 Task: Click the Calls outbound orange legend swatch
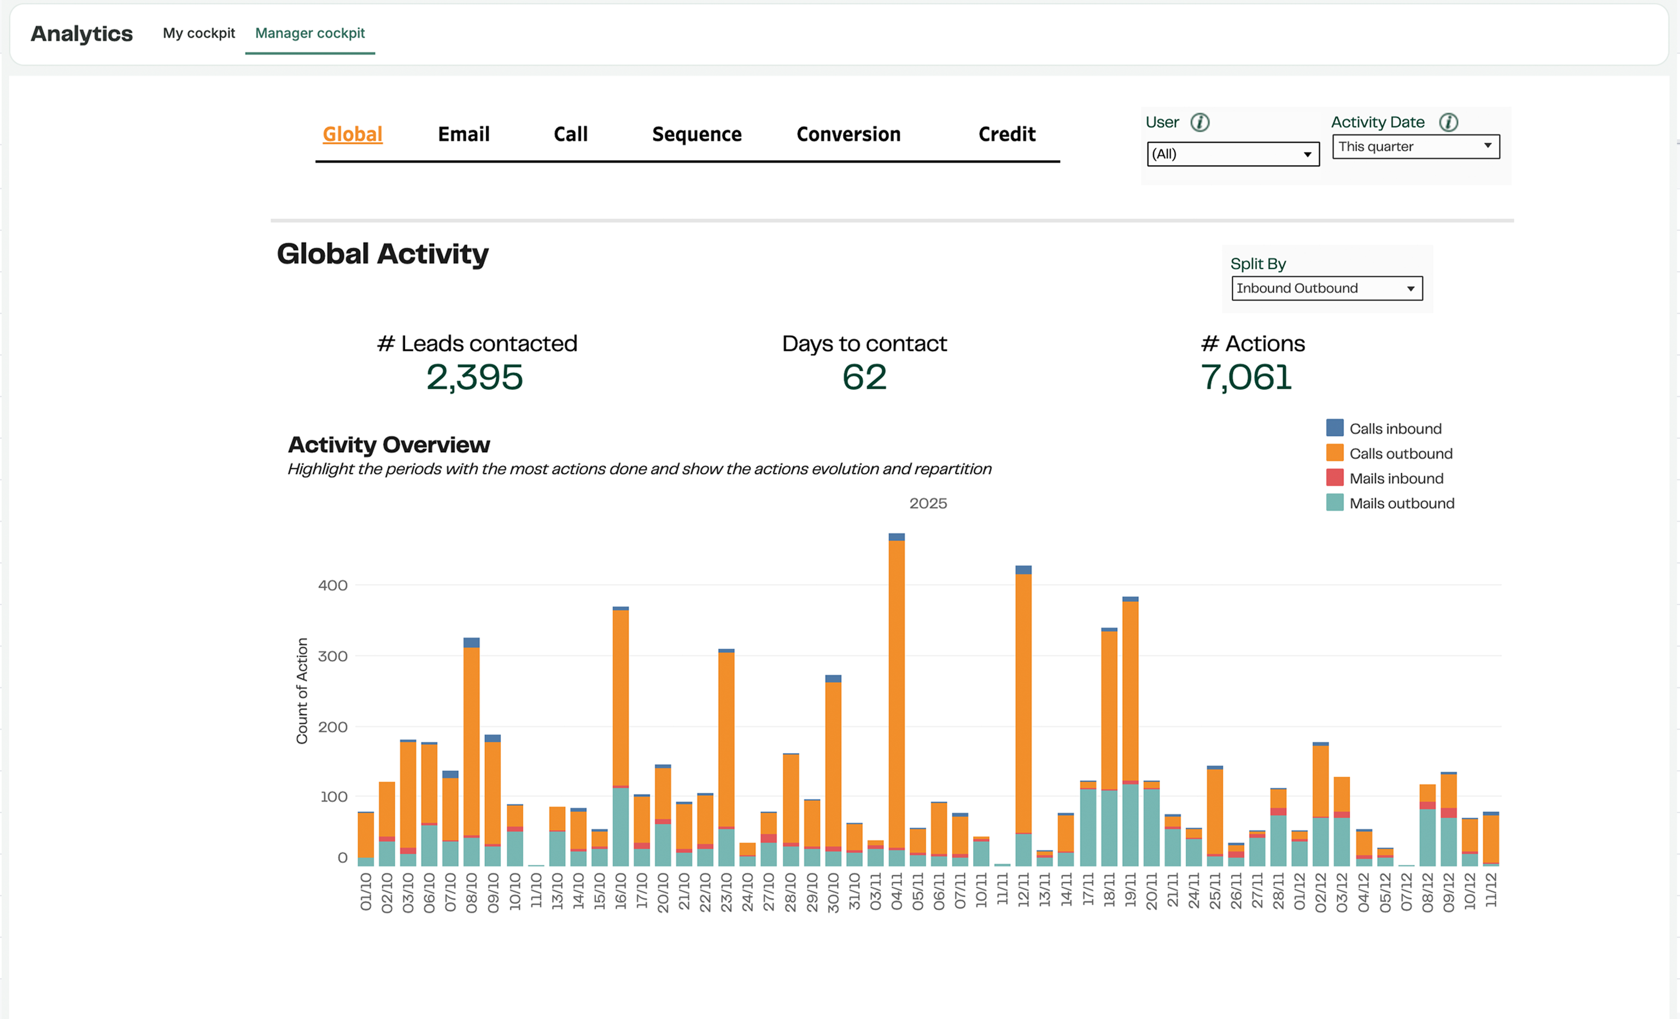1334,453
